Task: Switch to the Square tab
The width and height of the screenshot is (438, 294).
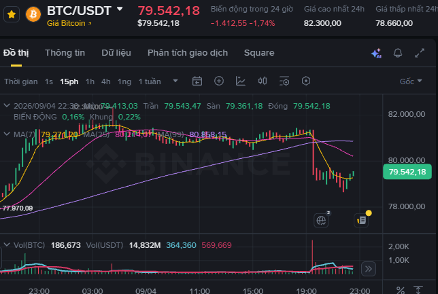Action: 259,53
